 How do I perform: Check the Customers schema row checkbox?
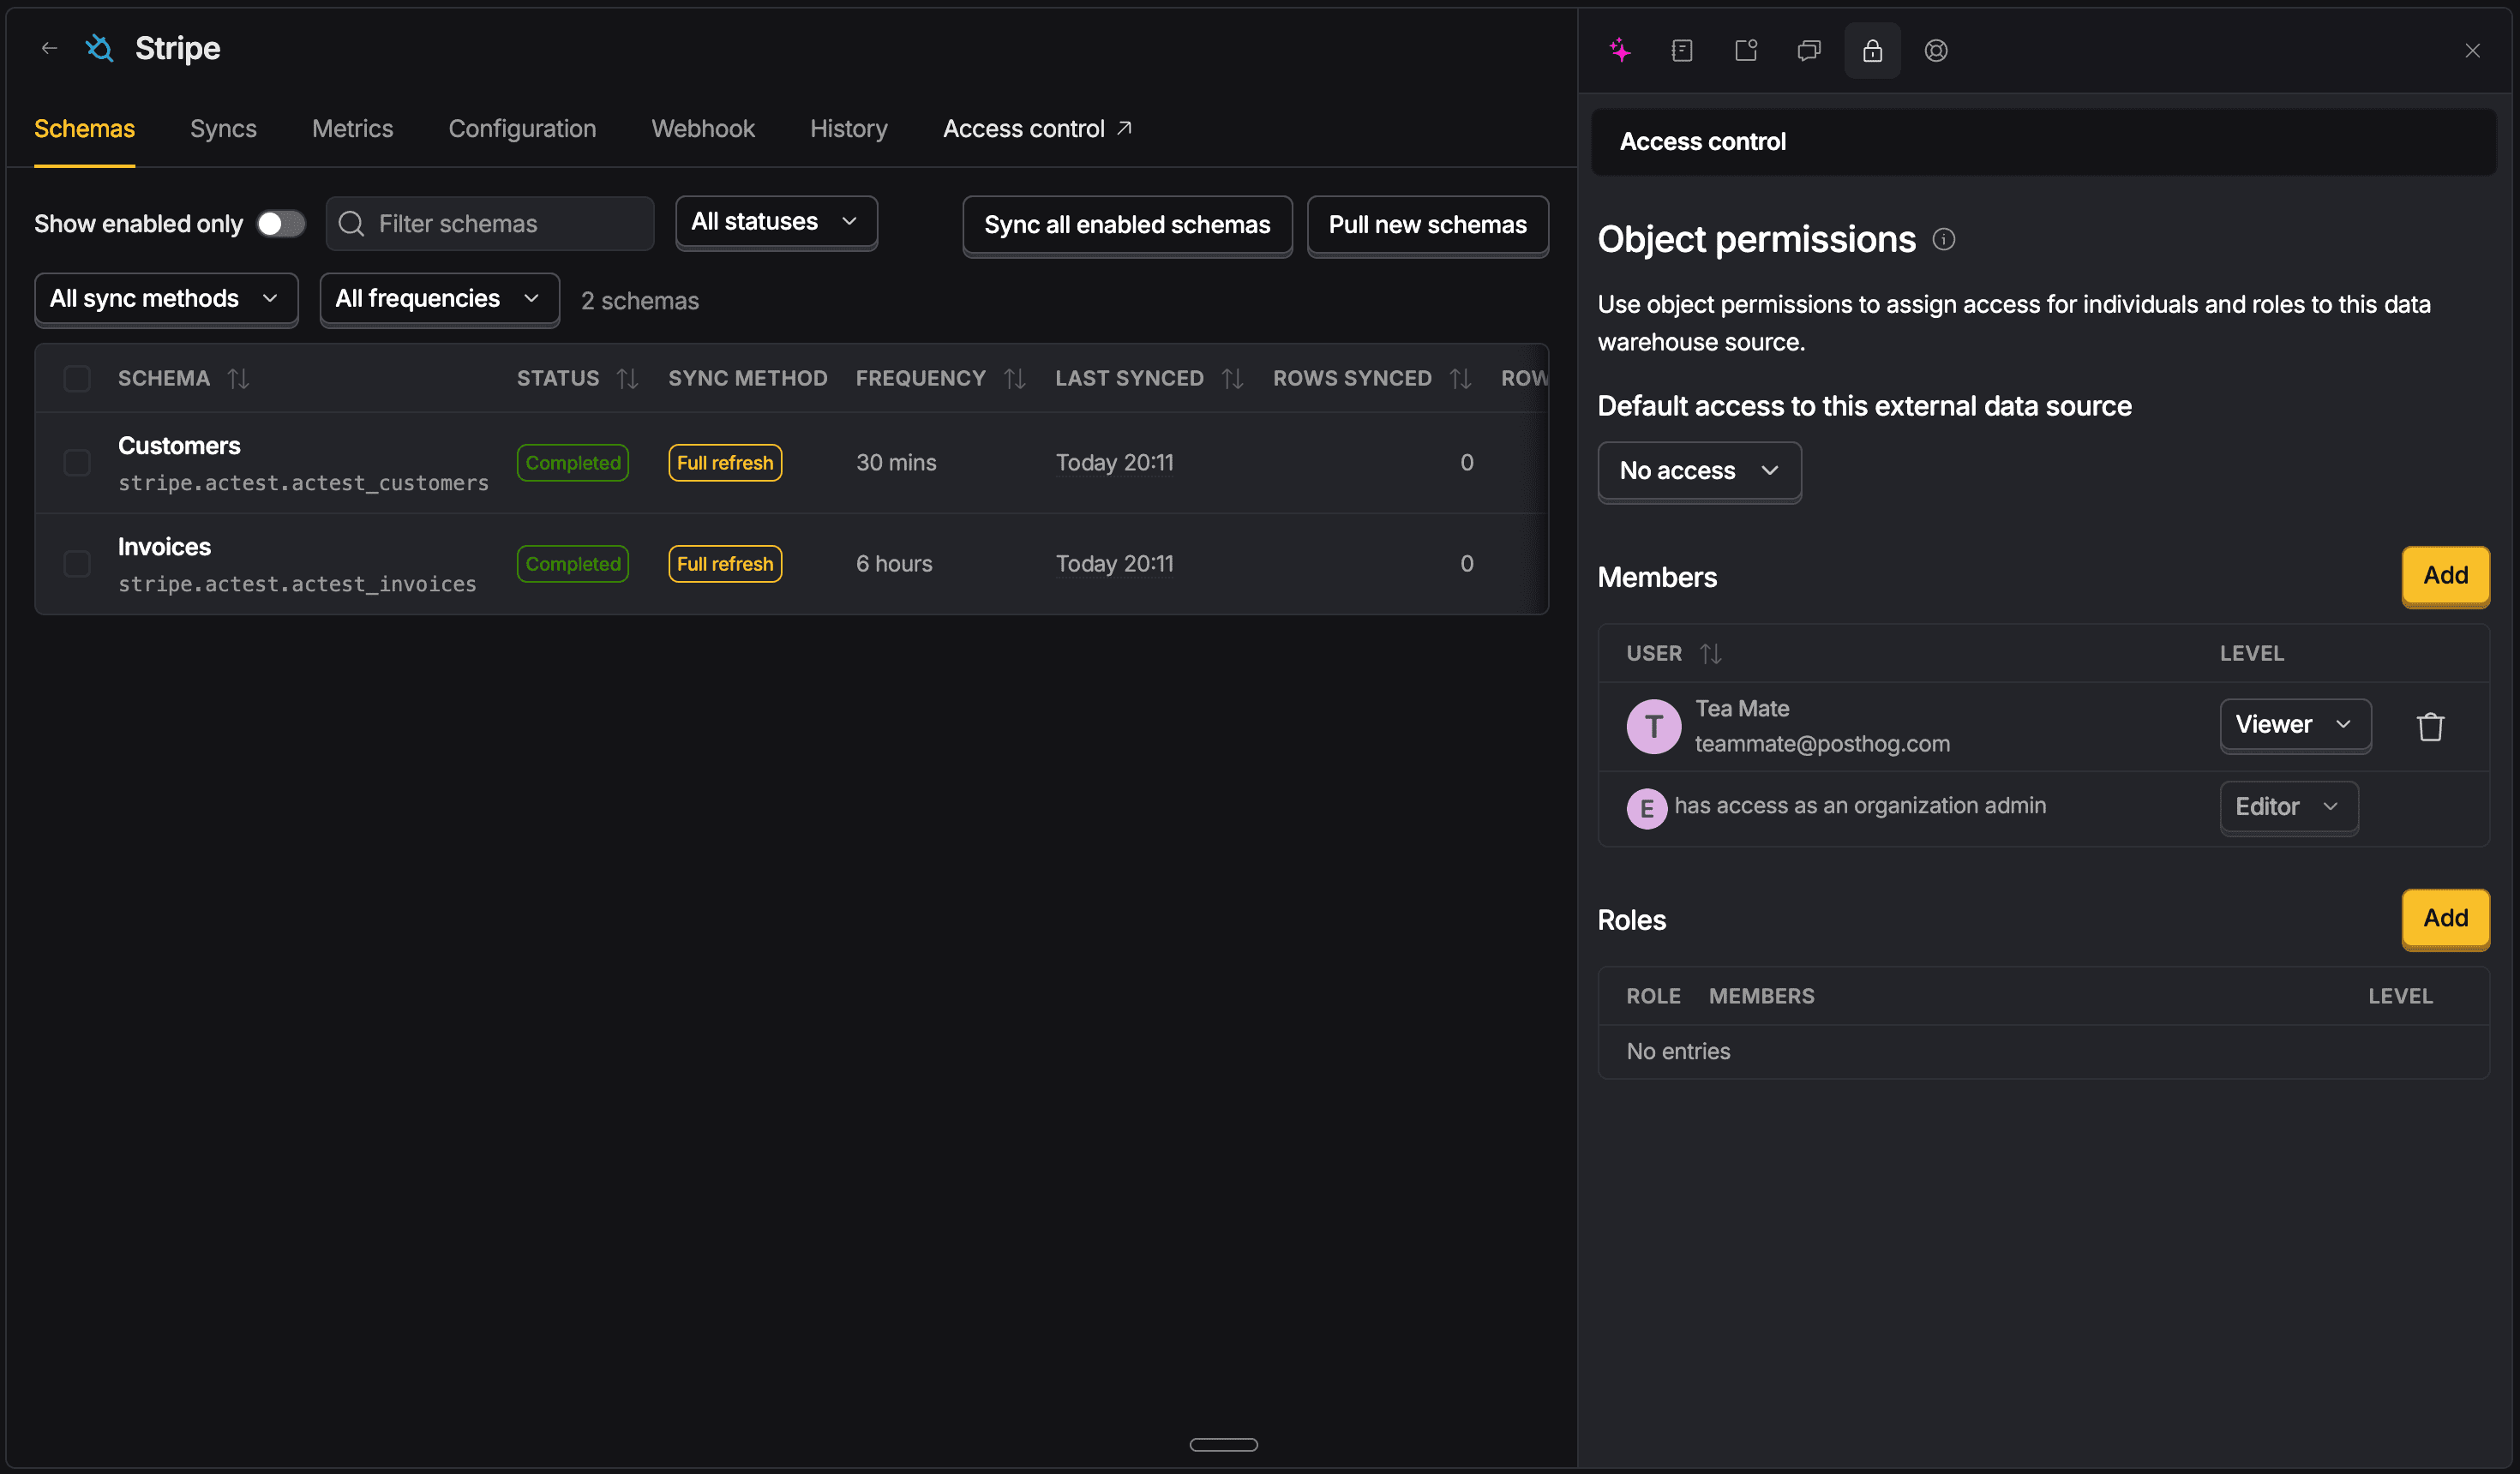click(77, 462)
